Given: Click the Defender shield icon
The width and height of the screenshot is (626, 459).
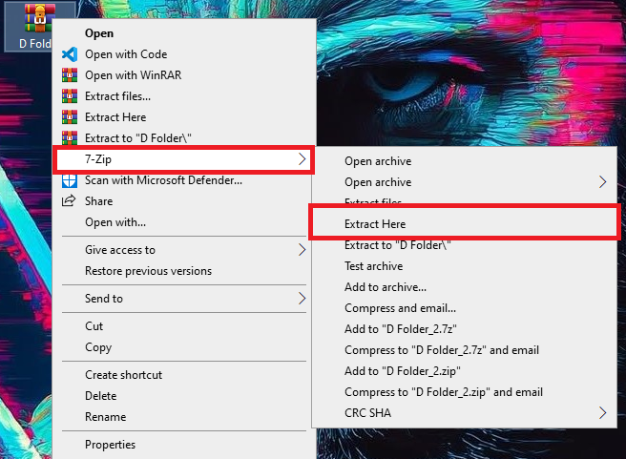Looking at the screenshot, I should 69,180.
